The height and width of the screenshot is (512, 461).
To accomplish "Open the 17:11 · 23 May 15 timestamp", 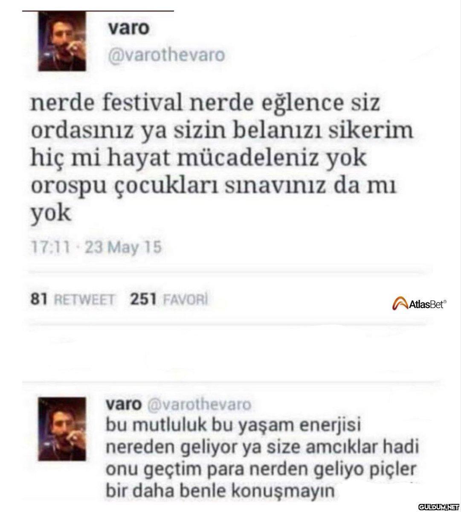I will pyautogui.click(x=97, y=247).
